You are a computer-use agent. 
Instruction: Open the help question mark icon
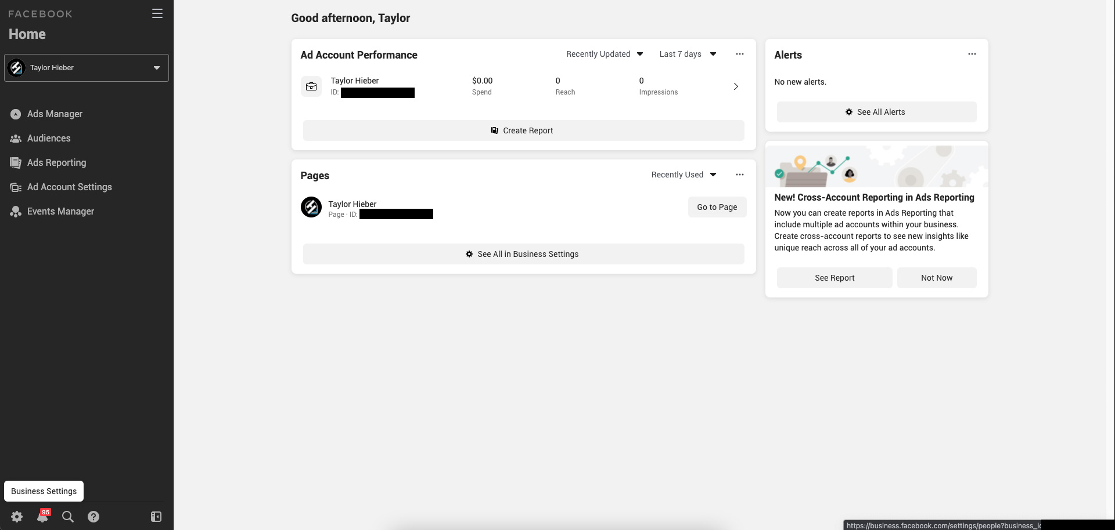click(x=93, y=517)
